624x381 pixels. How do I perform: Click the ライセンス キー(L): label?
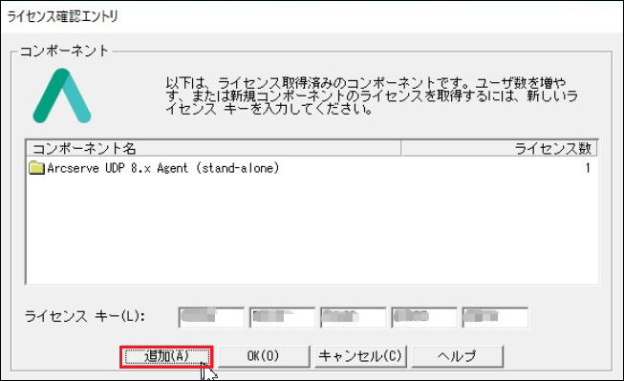tap(85, 317)
